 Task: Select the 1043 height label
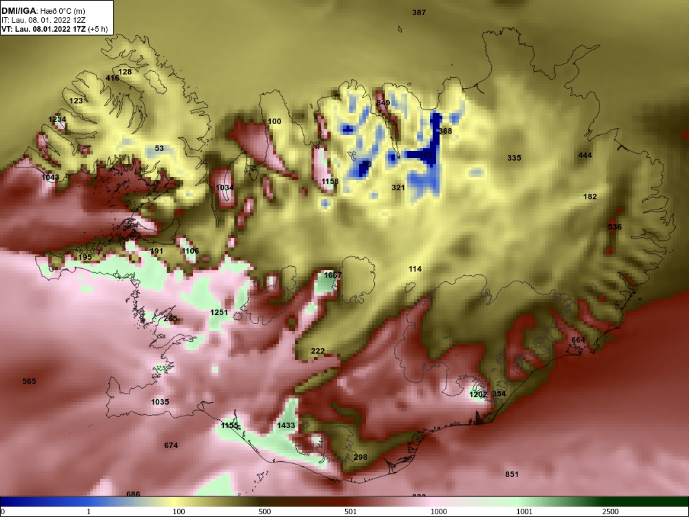[x=50, y=177]
